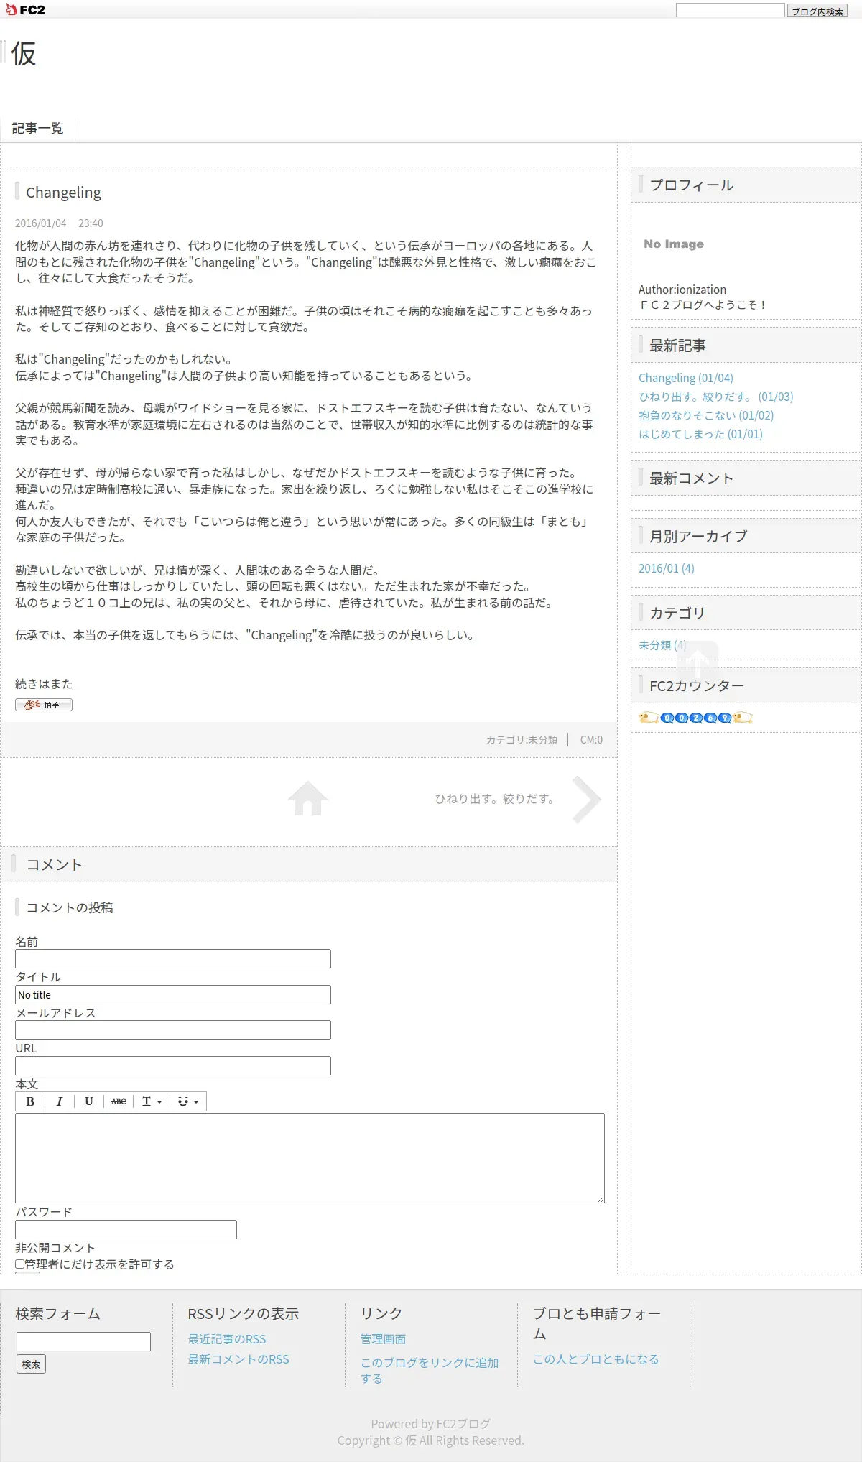Open the 最近記事のRSS link
Viewport: 862px width, 1462px height.
coord(227,1339)
